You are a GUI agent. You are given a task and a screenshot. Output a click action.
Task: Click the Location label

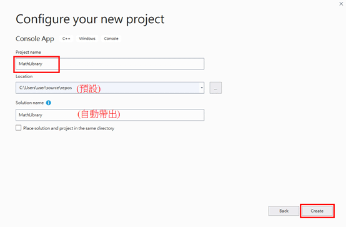[24, 76]
